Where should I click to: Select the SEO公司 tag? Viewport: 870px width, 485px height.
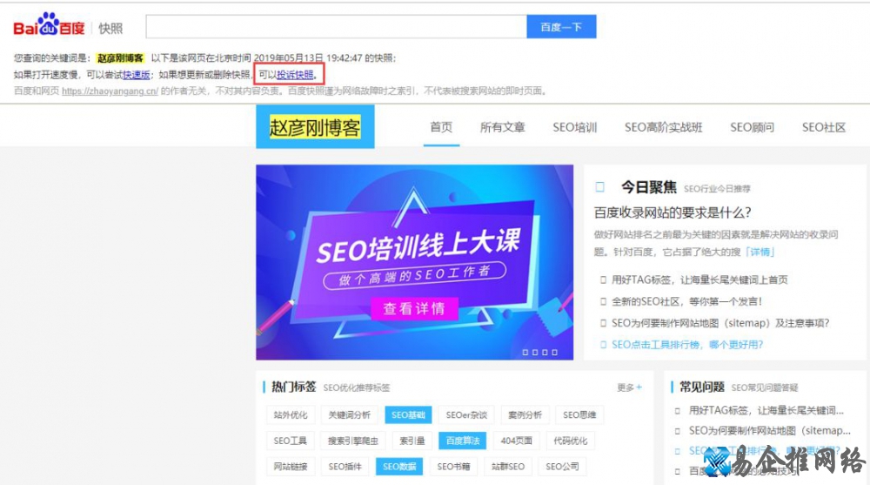[x=562, y=467]
